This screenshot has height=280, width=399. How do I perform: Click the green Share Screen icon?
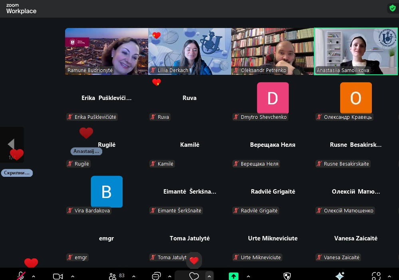point(234,276)
